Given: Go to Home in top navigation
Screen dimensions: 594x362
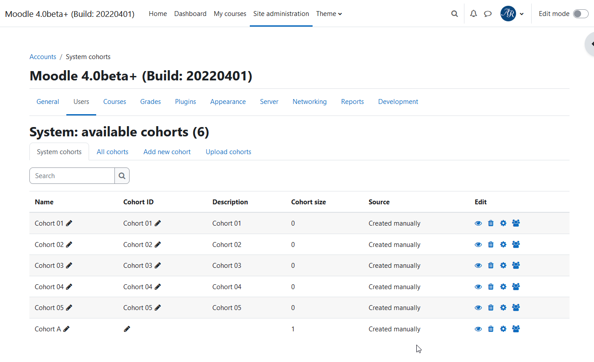Looking at the screenshot, I should click(158, 14).
